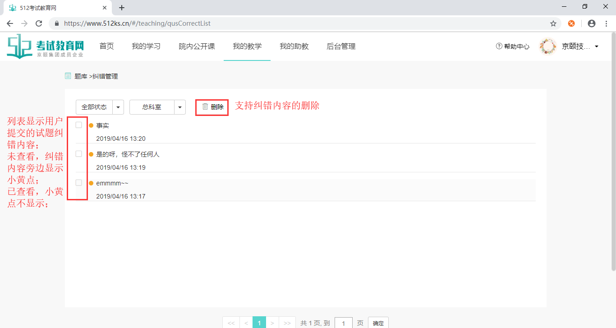This screenshot has height=328, width=616.
Task: Open the 京颐技 account dropdown arrow
Action: (x=597, y=46)
